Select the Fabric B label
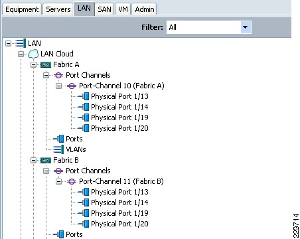Viewport: 300px width, 239px height. (x=66, y=160)
